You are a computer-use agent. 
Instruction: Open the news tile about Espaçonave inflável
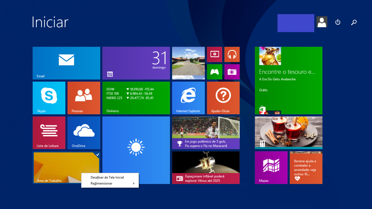click(x=206, y=168)
